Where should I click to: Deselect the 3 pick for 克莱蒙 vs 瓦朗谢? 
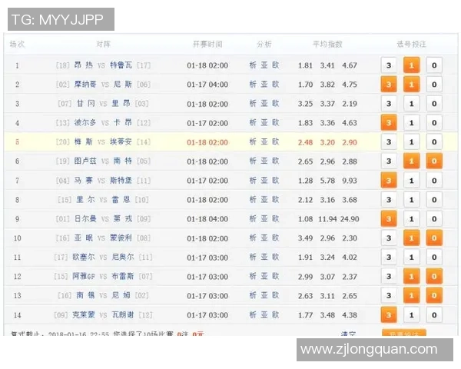pos(389,315)
